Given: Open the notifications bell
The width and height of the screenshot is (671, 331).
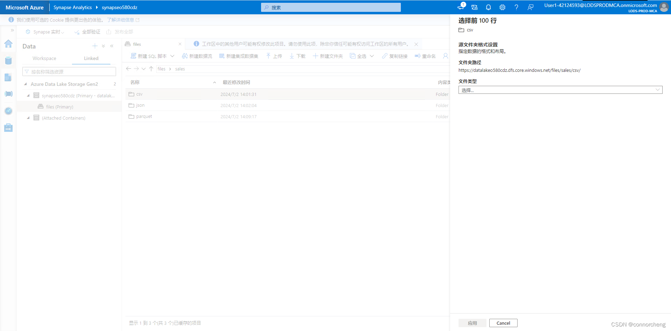Looking at the screenshot, I should 488,7.
